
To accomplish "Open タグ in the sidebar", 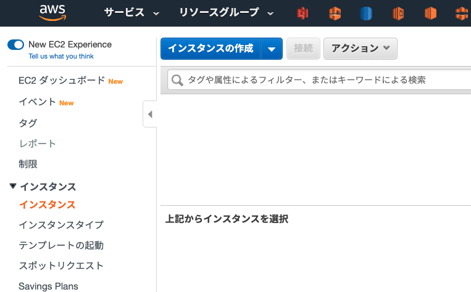I will [28, 123].
